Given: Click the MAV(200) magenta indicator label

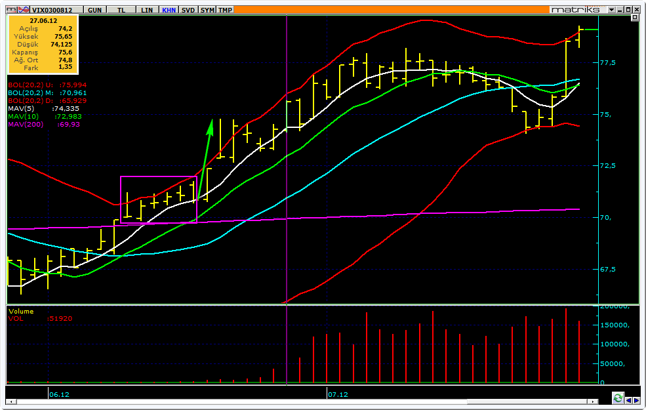Looking at the screenshot, I should click(26, 124).
